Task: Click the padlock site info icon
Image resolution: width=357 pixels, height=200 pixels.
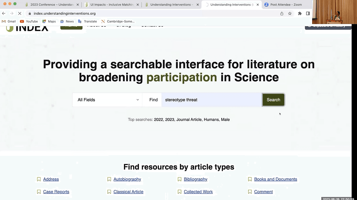Action: coord(29,13)
